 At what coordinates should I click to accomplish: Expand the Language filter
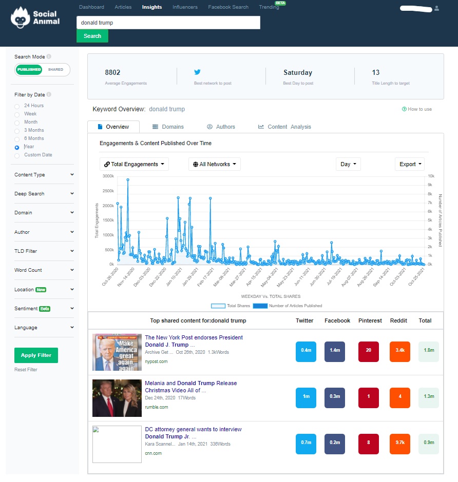tap(44, 328)
